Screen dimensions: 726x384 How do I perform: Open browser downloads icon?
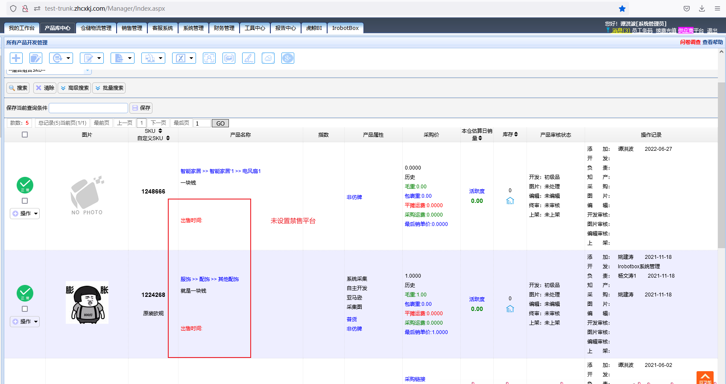702,9
